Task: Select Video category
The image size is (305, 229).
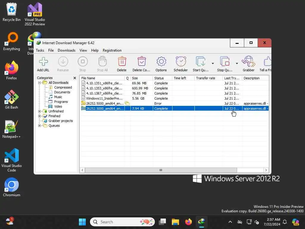Action: pos(58,106)
